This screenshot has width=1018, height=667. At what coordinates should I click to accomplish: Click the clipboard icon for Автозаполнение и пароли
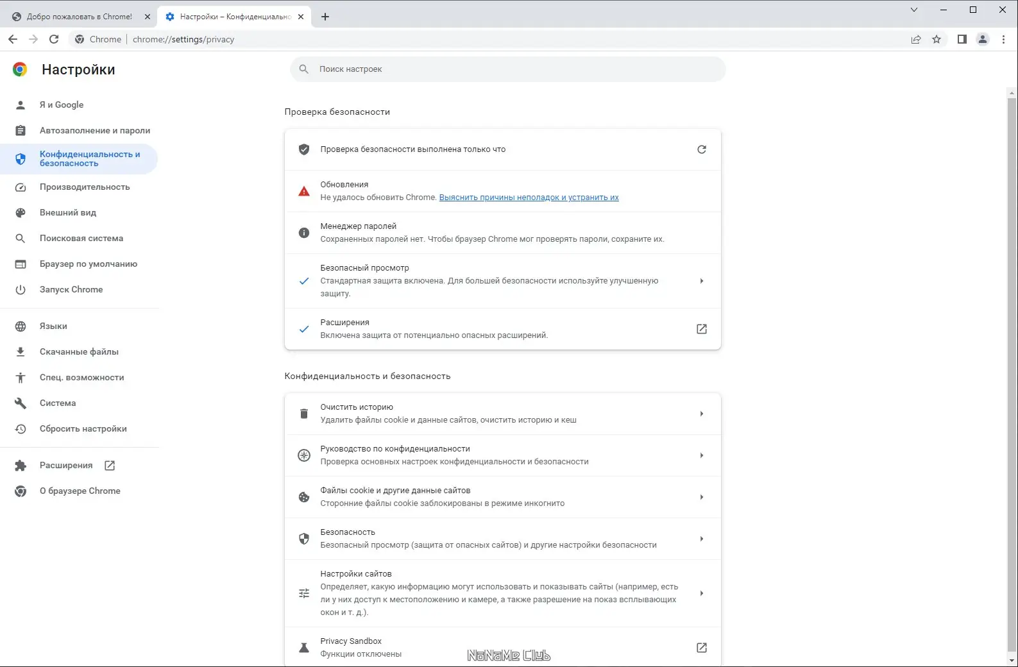21,131
